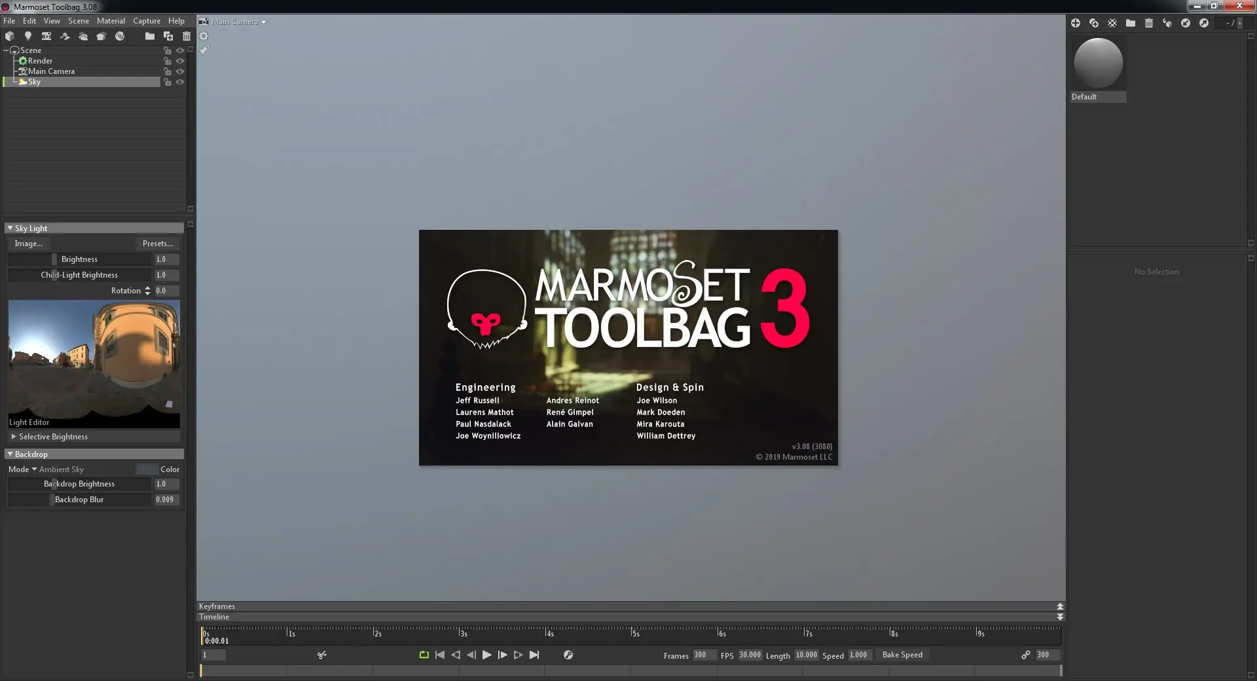Image resolution: width=1257 pixels, height=681 pixels.
Task: Play the timeline animation
Action: click(486, 655)
